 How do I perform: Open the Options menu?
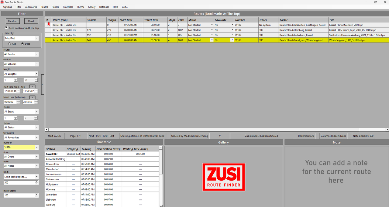point(8,7)
